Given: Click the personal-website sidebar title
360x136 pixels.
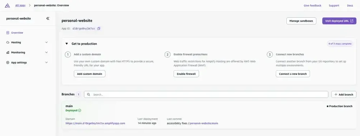Looking at the screenshot, I should [x=18, y=18].
